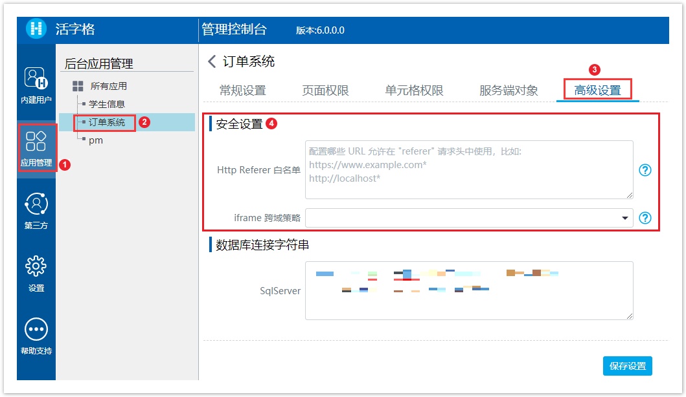Switch to the 服务端对象 tab
This screenshot has width=686, height=397.
(509, 91)
